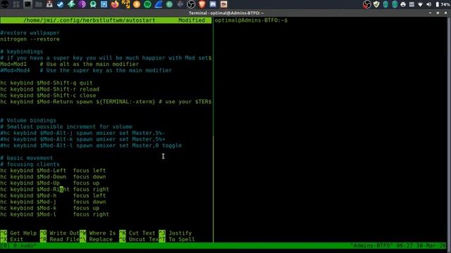Screen dimensions: 451x253
Task: Open the volume speaker tray icon
Action: coord(428,4)
